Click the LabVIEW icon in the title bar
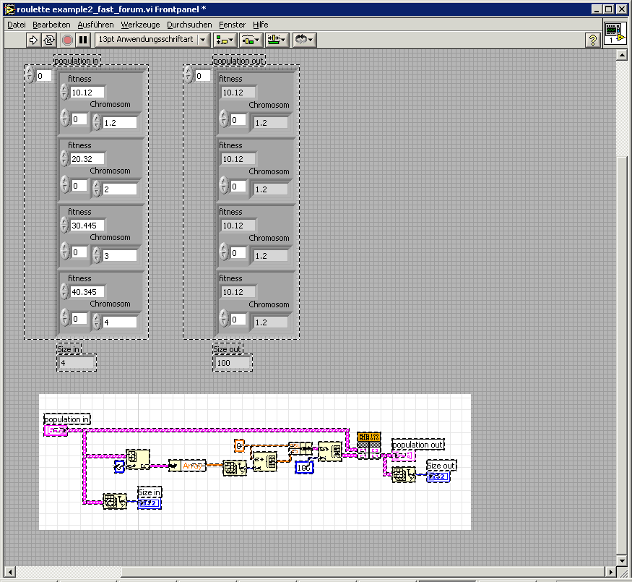Screen dimensions: 632x582 coord(10,9)
